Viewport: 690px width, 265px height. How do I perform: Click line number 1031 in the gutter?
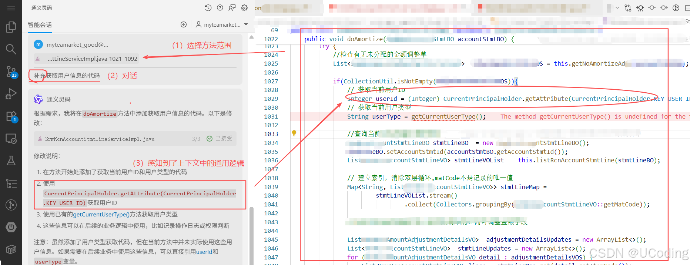pos(271,116)
